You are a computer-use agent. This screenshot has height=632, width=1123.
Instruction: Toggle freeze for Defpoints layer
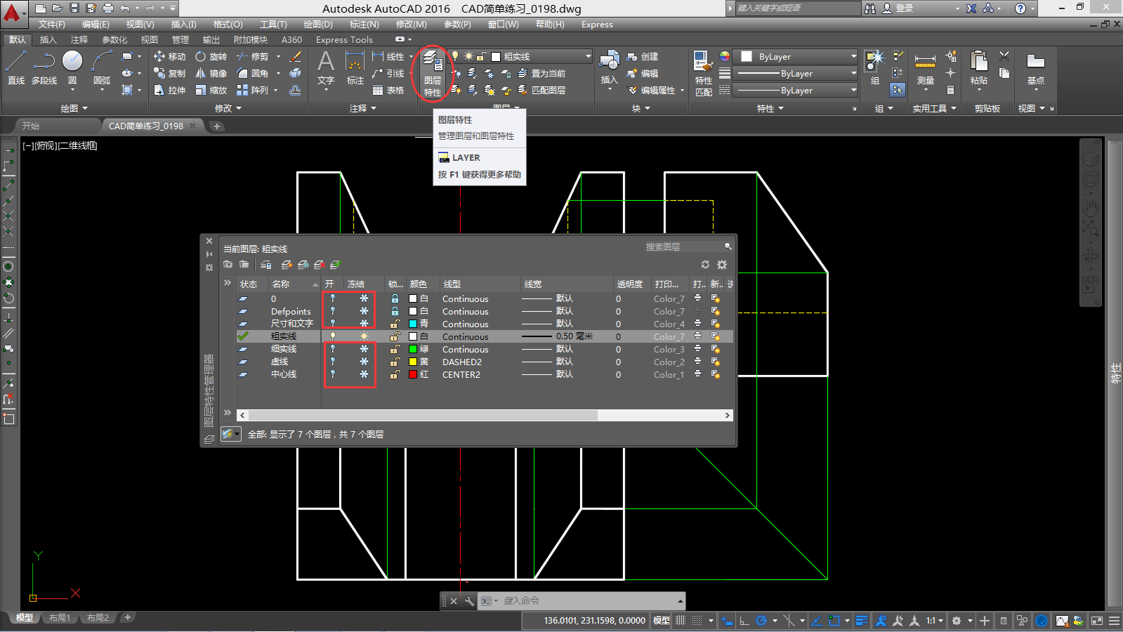[364, 311]
